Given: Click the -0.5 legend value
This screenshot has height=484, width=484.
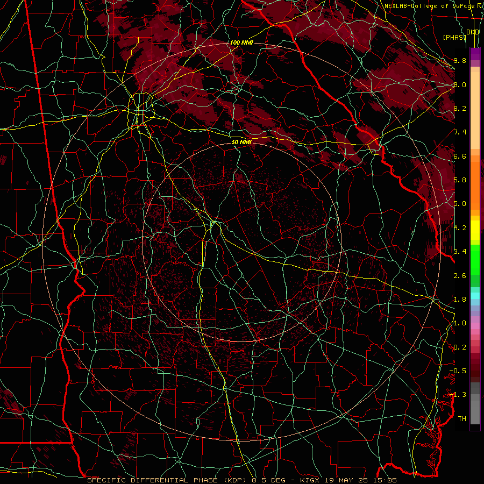Looking at the screenshot, I should tap(458, 371).
